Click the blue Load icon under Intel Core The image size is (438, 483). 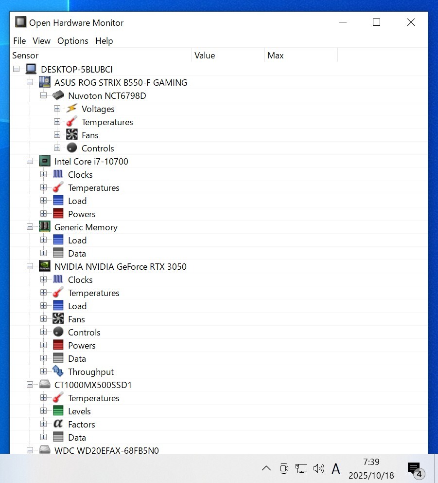click(x=58, y=201)
